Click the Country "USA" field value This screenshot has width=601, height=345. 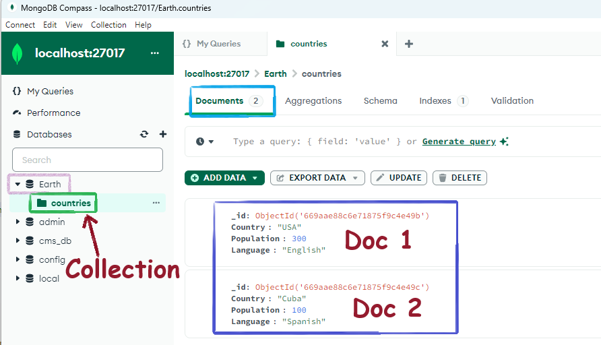point(289,227)
